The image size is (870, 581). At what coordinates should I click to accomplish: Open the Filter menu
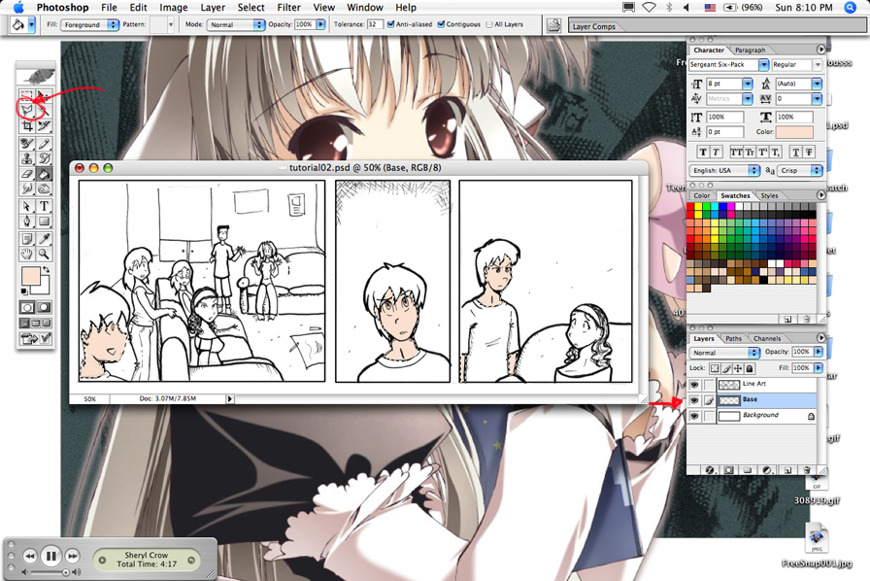click(288, 7)
